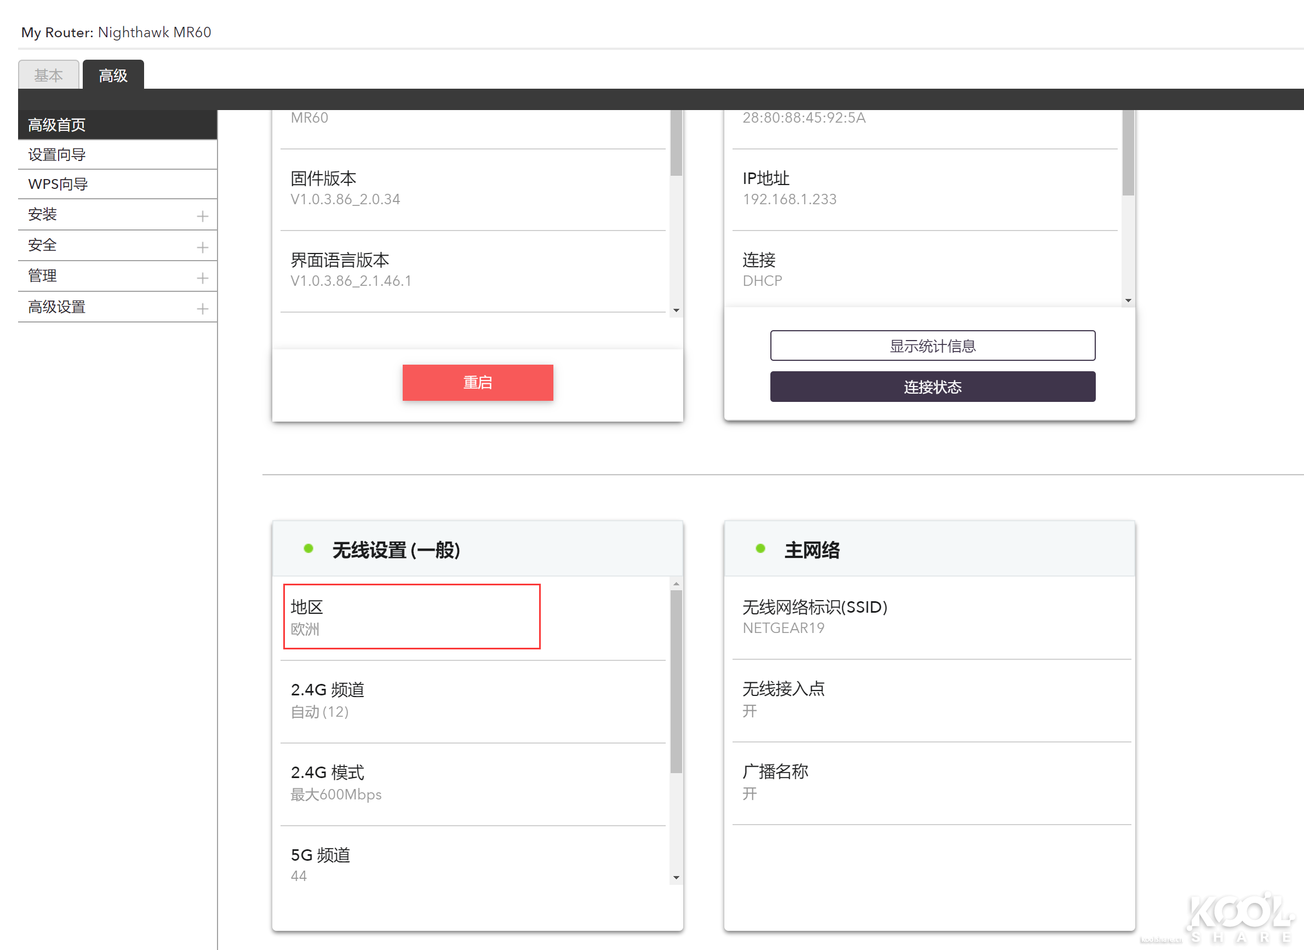
Task: Open 设置向导 from the sidebar
Action: pyautogui.click(x=117, y=155)
